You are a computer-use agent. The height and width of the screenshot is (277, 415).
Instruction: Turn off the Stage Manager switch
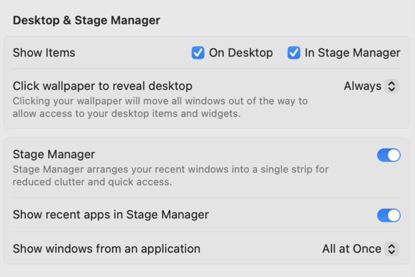point(389,155)
